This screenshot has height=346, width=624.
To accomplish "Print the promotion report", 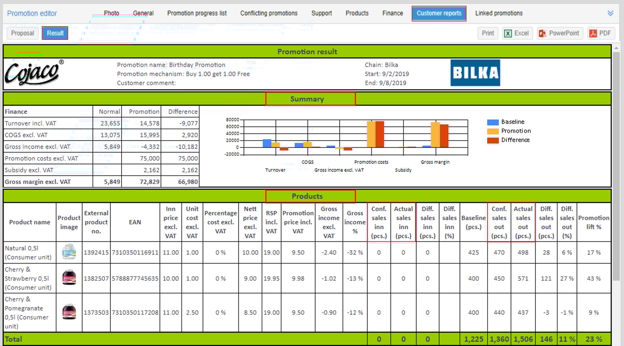I will [x=488, y=33].
